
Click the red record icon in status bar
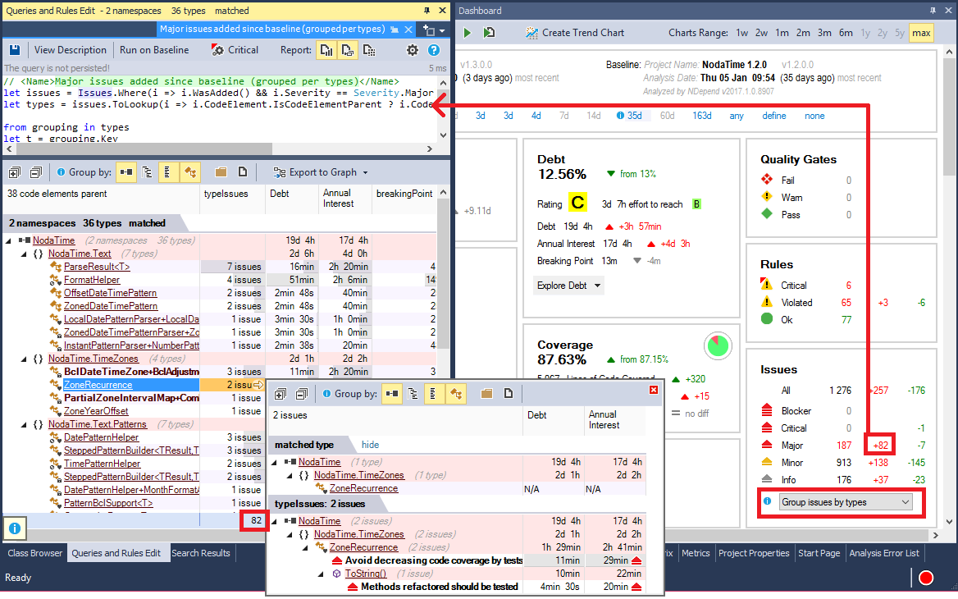tap(926, 578)
